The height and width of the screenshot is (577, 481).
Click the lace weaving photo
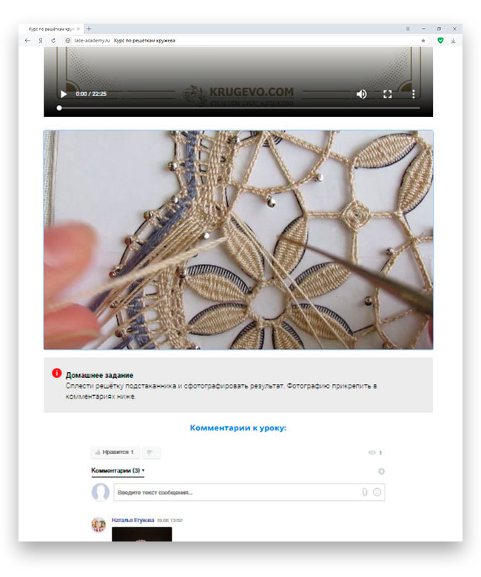(x=238, y=240)
